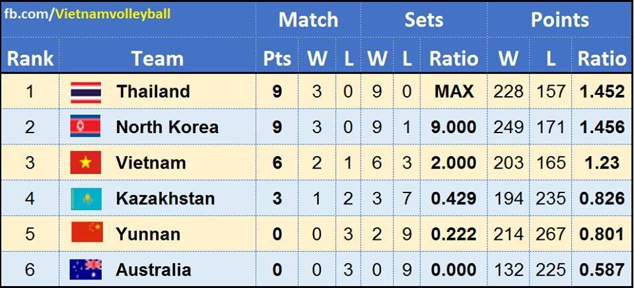Click the Thailand flag icon

(x=86, y=91)
